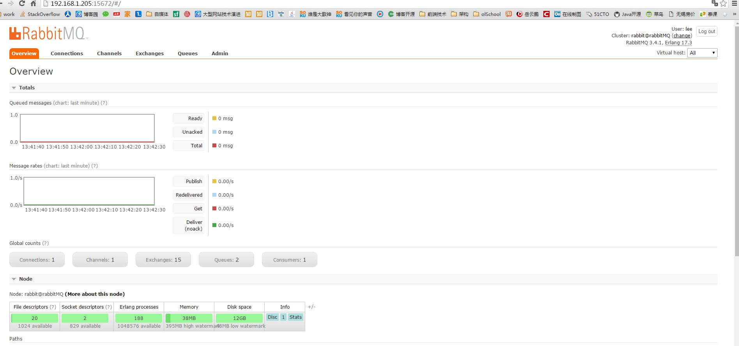The image size is (739, 346).
Task: Open the Virtual host dropdown
Action: 702,53
